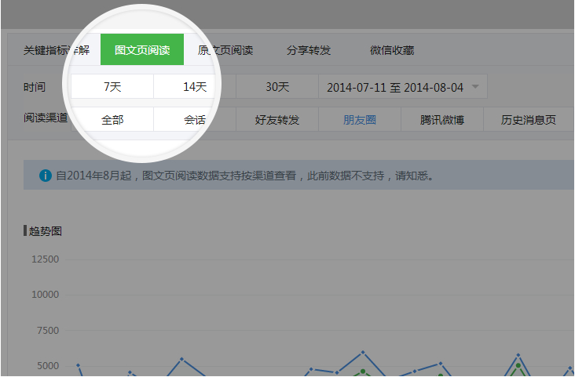Viewport: 575px width, 377px height.
Task: Choose the 7天 time range
Action: tap(112, 86)
